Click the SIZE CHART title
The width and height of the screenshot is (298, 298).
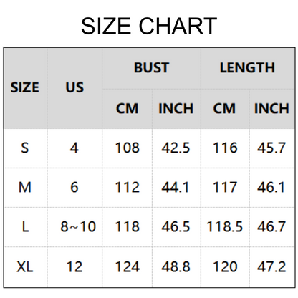(x=149, y=26)
